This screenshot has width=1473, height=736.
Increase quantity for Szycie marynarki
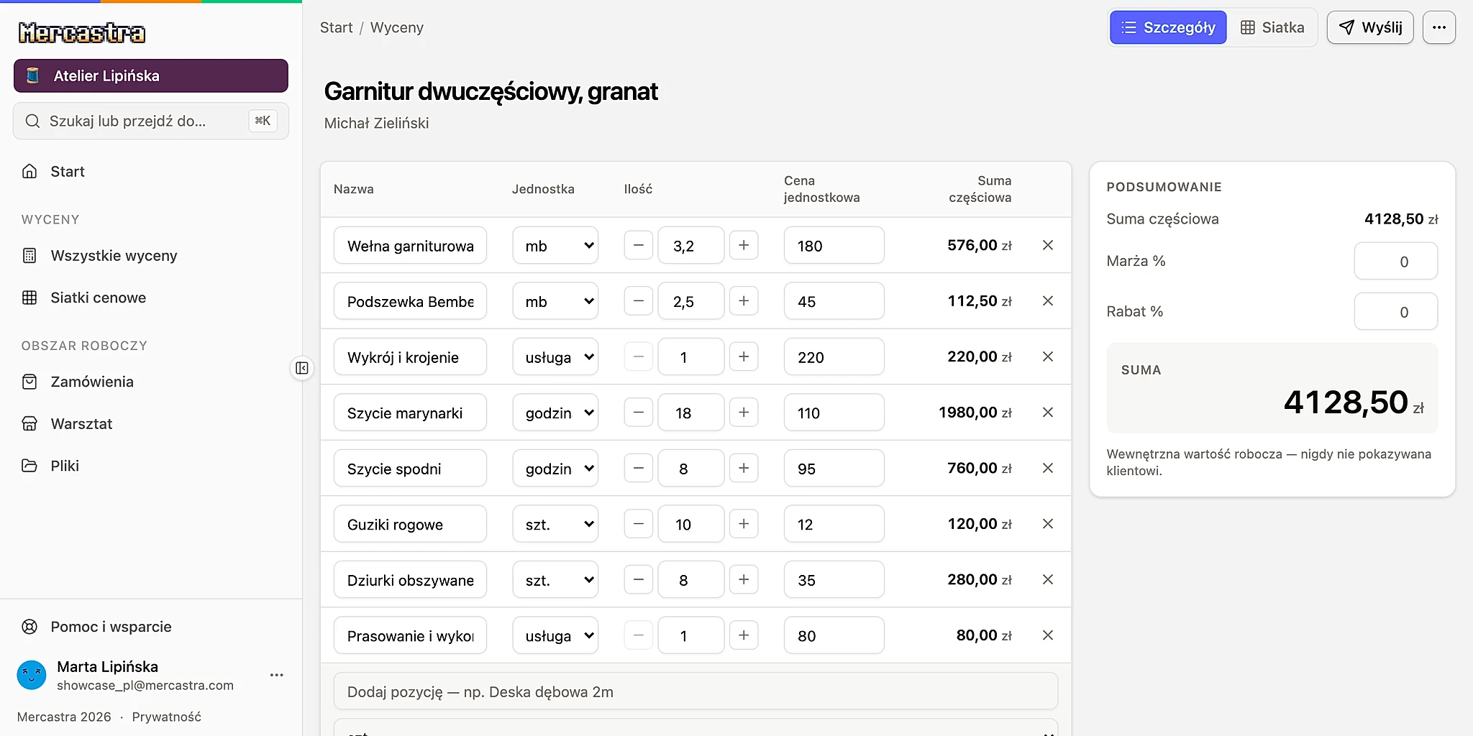coord(744,413)
